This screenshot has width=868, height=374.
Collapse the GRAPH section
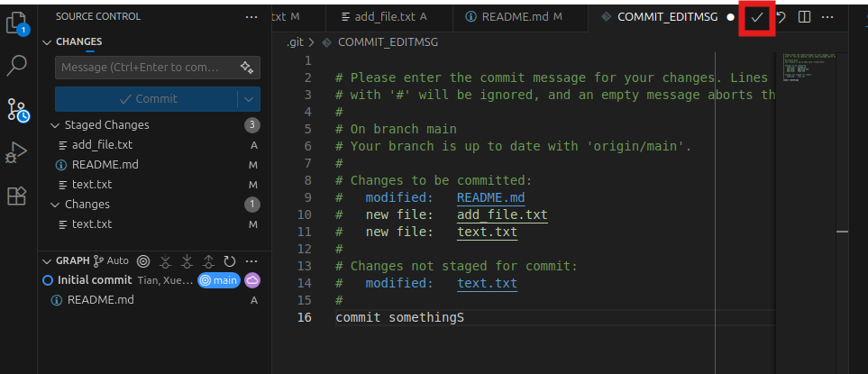click(48, 260)
